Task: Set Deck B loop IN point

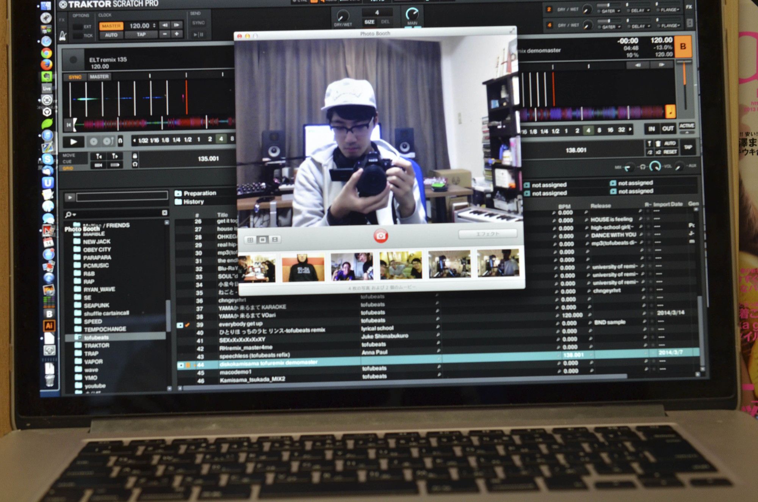Action: point(652,129)
